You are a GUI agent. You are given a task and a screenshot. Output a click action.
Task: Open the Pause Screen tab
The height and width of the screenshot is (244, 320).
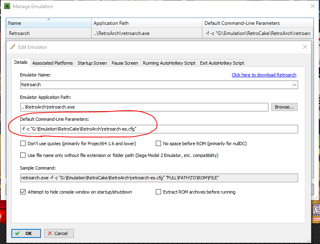125,63
